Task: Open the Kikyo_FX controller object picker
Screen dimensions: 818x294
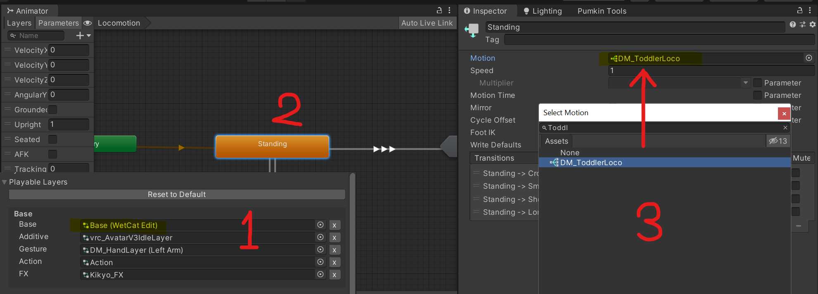Action: tap(320, 275)
